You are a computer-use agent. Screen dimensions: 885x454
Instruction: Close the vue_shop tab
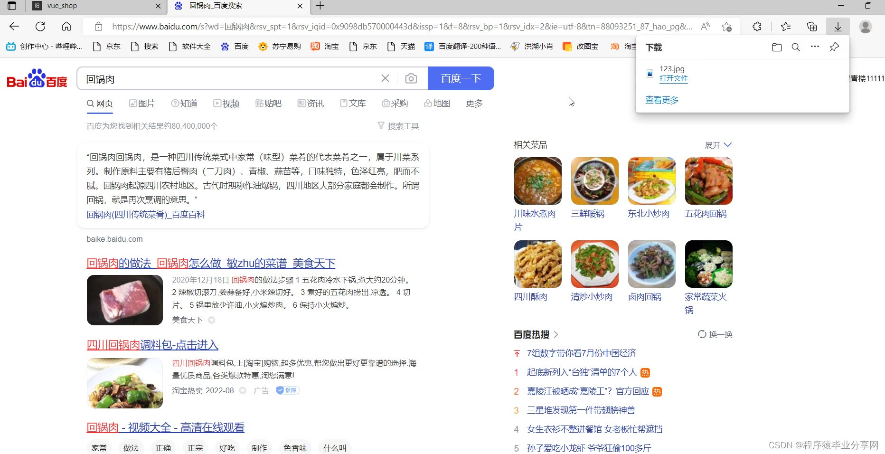click(158, 6)
